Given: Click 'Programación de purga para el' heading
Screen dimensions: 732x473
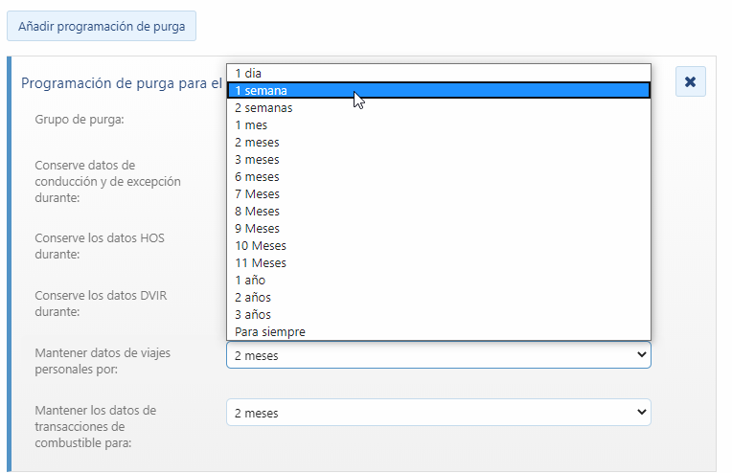Looking at the screenshot, I should [122, 83].
